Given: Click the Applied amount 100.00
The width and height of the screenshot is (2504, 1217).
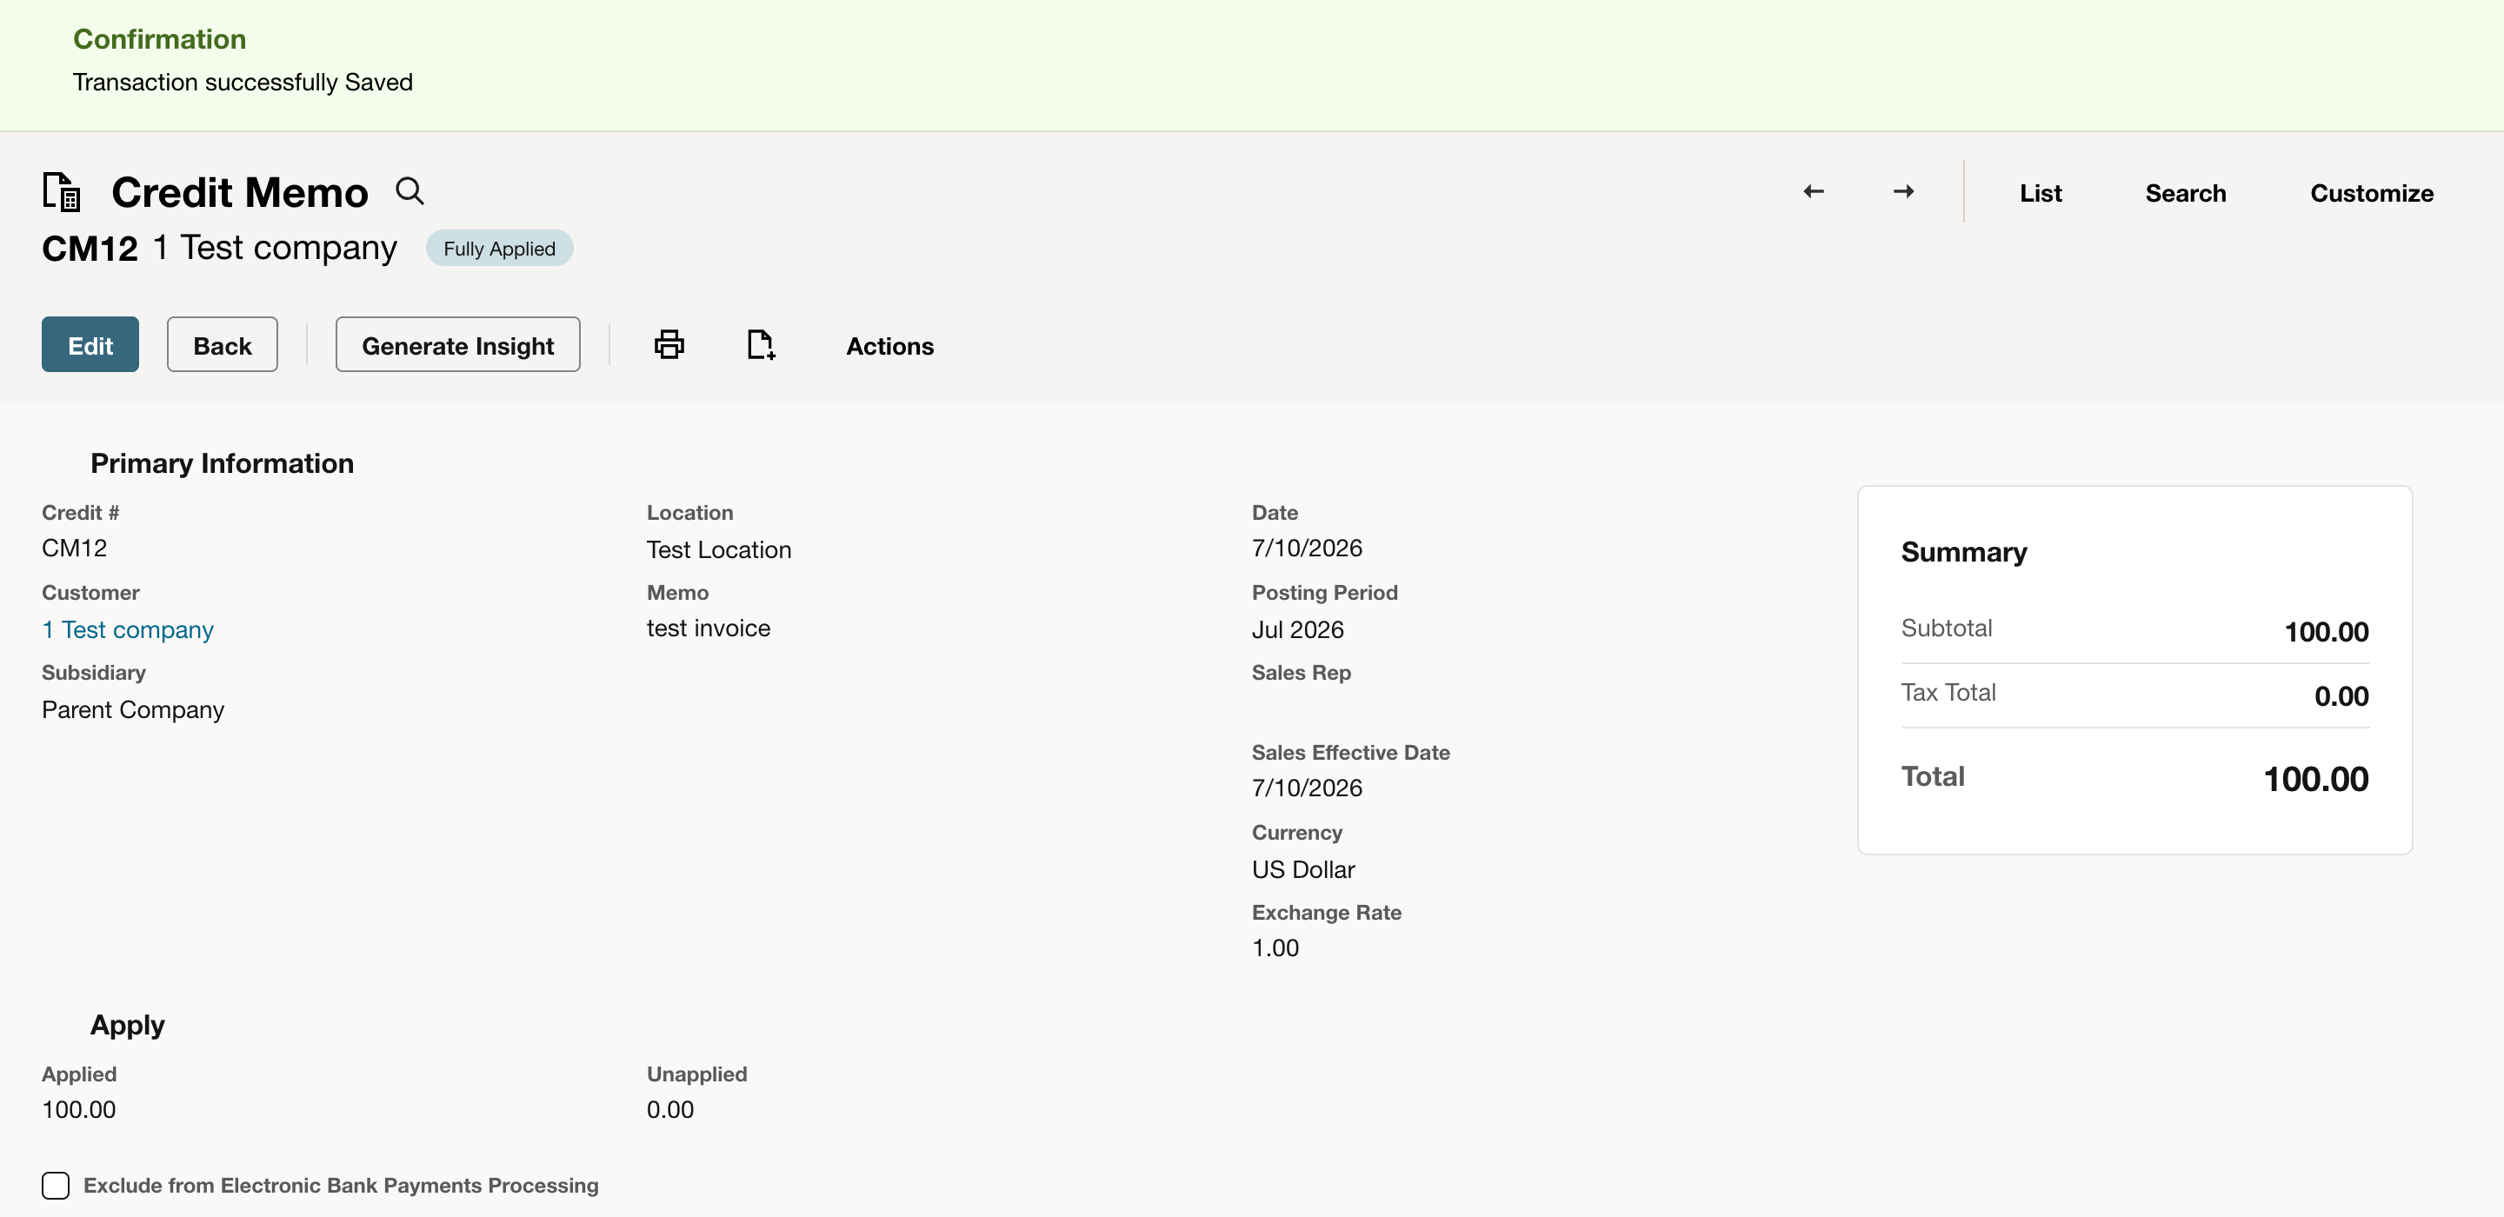Looking at the screenshot, I should [79, 1109].
